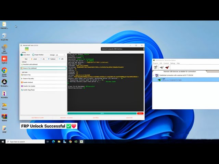The height and width of the screenshot is (164, 219).
Task: Open Chrome from the taskbar
Action: (70, 142)
